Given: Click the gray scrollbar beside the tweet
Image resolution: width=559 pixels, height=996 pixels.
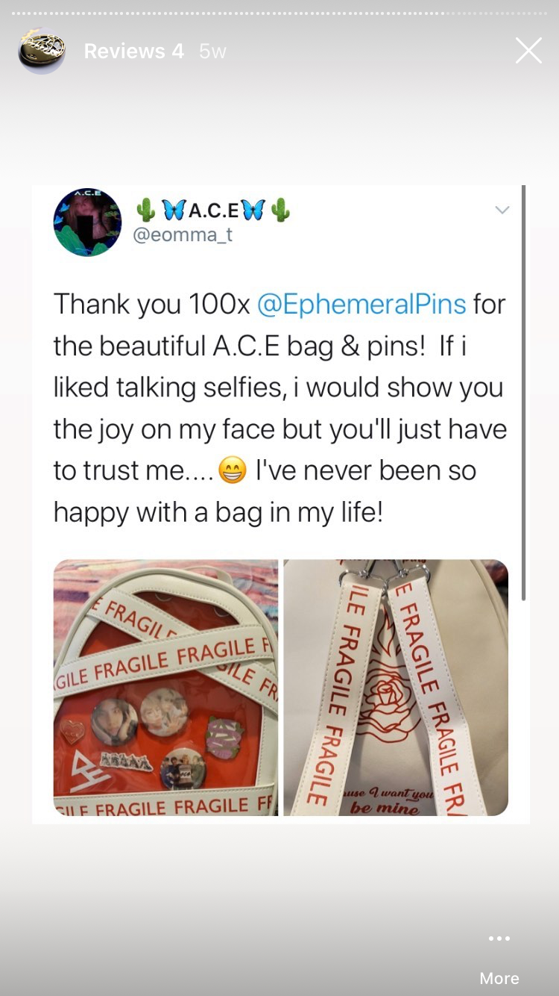Looking at the screenshot, I should pos(523,392).
